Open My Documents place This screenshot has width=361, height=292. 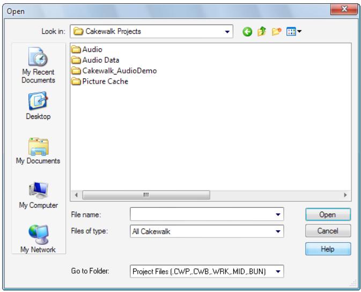[x=38, y=151]
